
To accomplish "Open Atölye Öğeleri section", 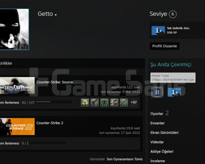I will click(162, 152).
